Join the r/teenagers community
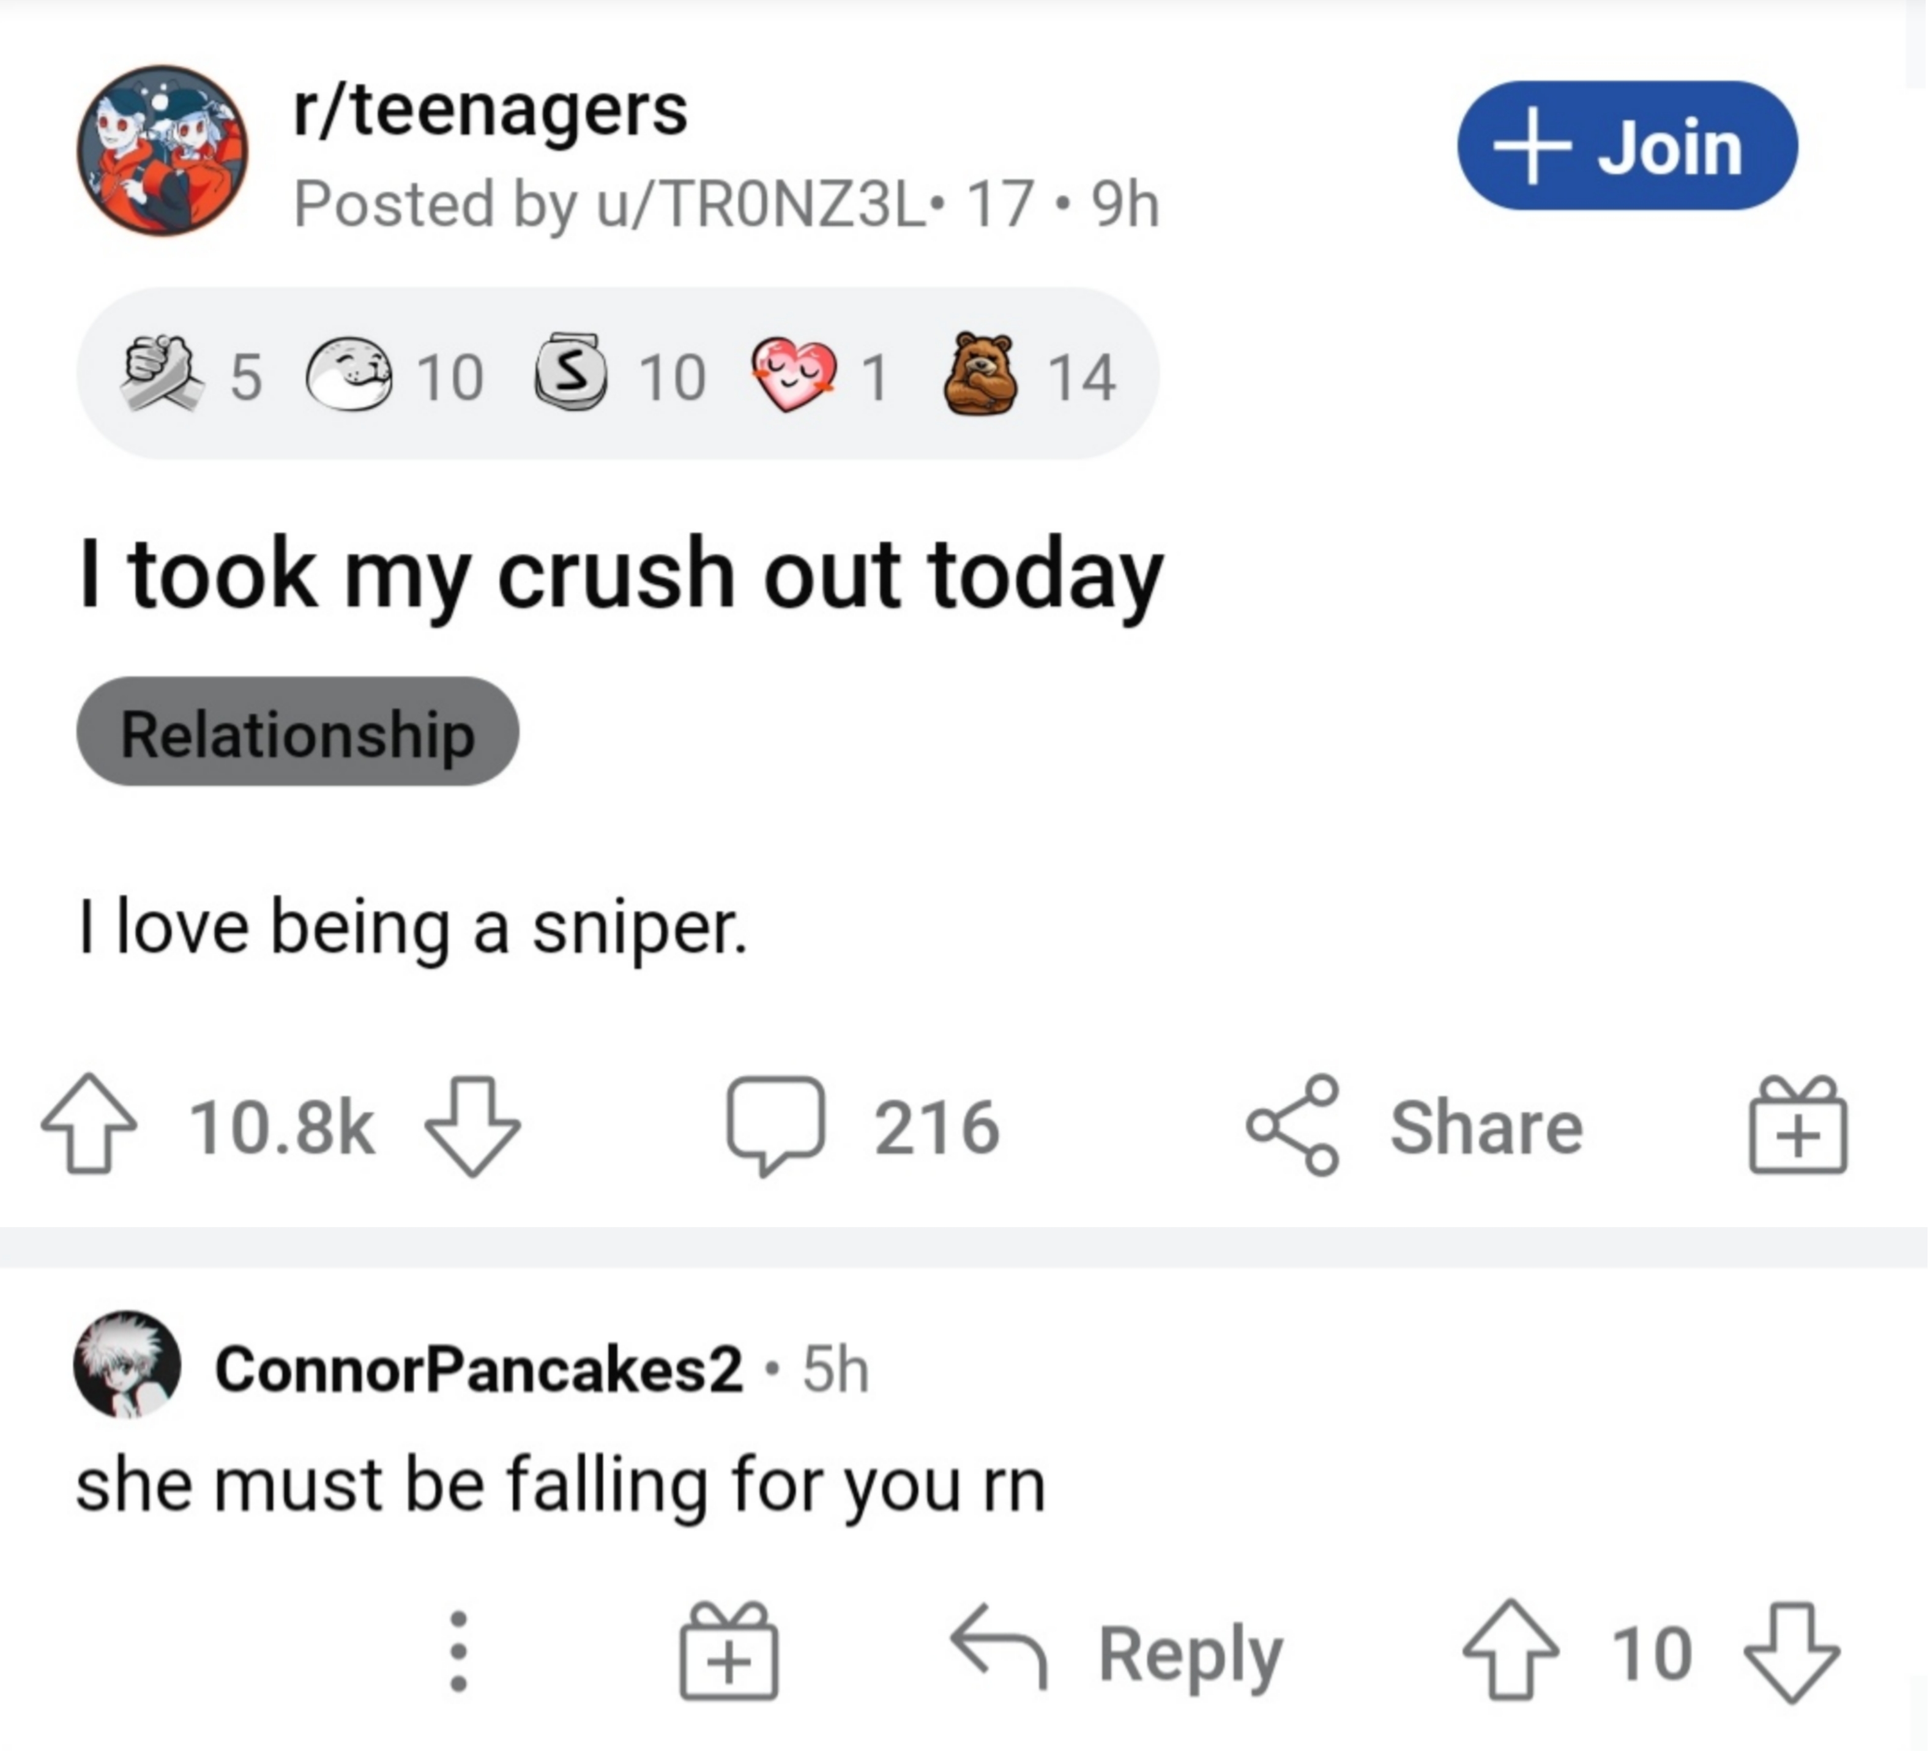 (x=1626, y=146)
